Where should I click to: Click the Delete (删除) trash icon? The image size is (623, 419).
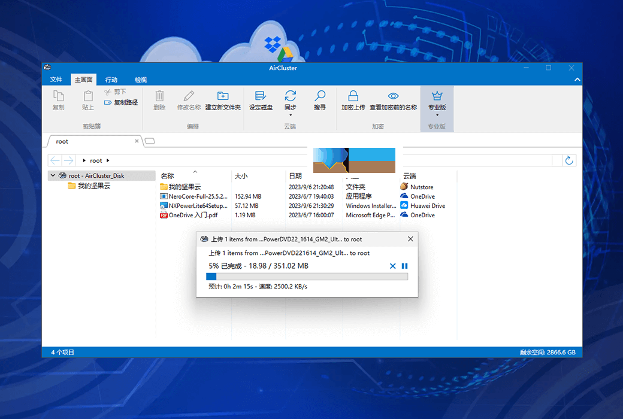coord(159,96)
